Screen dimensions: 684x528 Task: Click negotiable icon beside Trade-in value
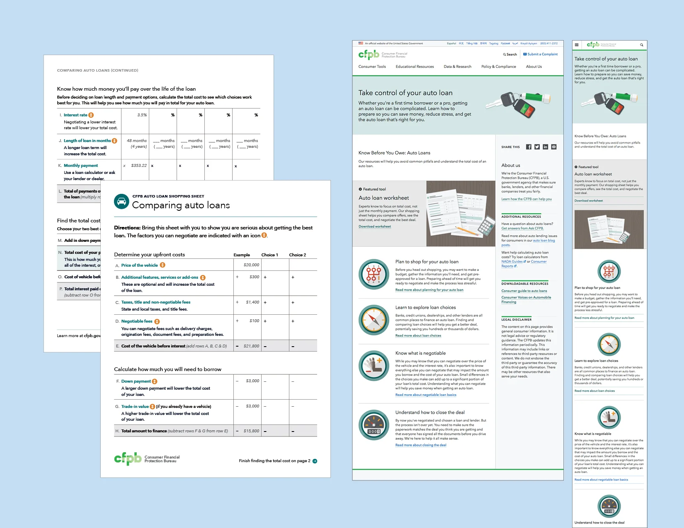point(152,407)
